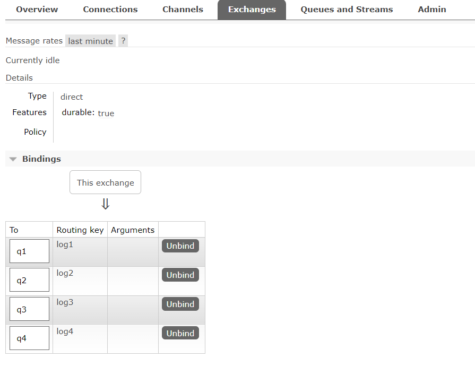
Task: Open queue q4 link
Action: click(x=22, y=338)
